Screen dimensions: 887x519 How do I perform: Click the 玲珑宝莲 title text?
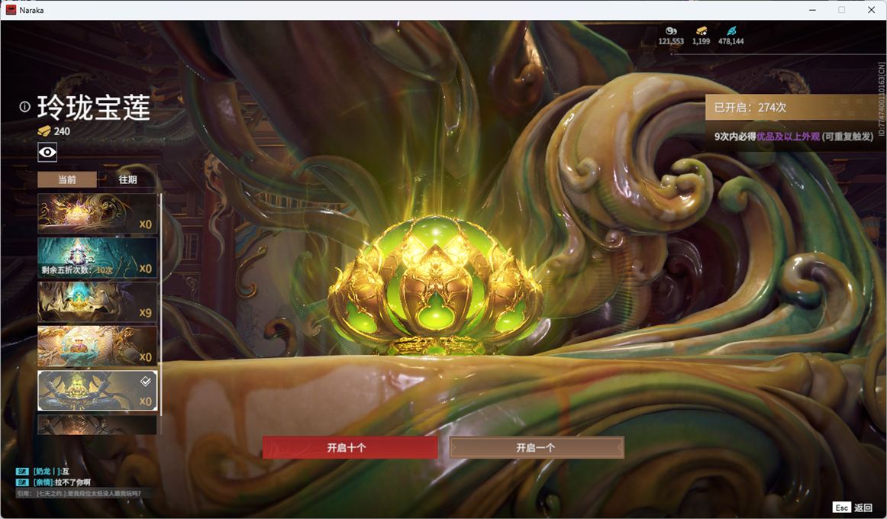[94, 108]
